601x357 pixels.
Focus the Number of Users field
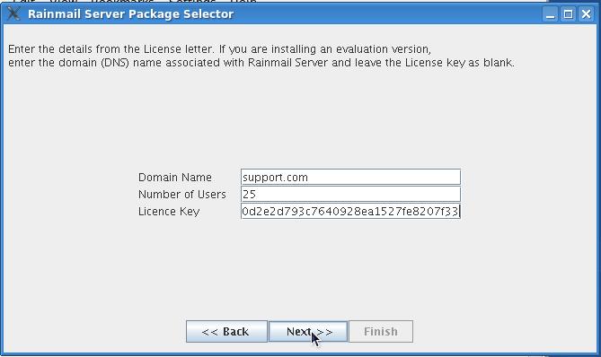350,194
